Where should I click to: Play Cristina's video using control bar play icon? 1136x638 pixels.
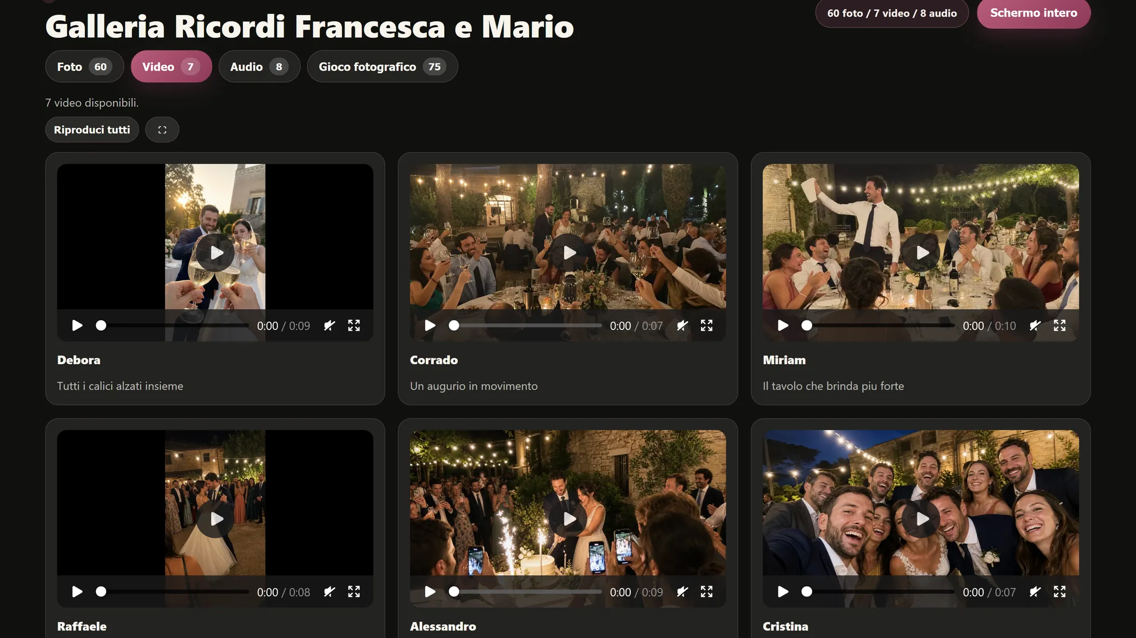coord(783,592)
